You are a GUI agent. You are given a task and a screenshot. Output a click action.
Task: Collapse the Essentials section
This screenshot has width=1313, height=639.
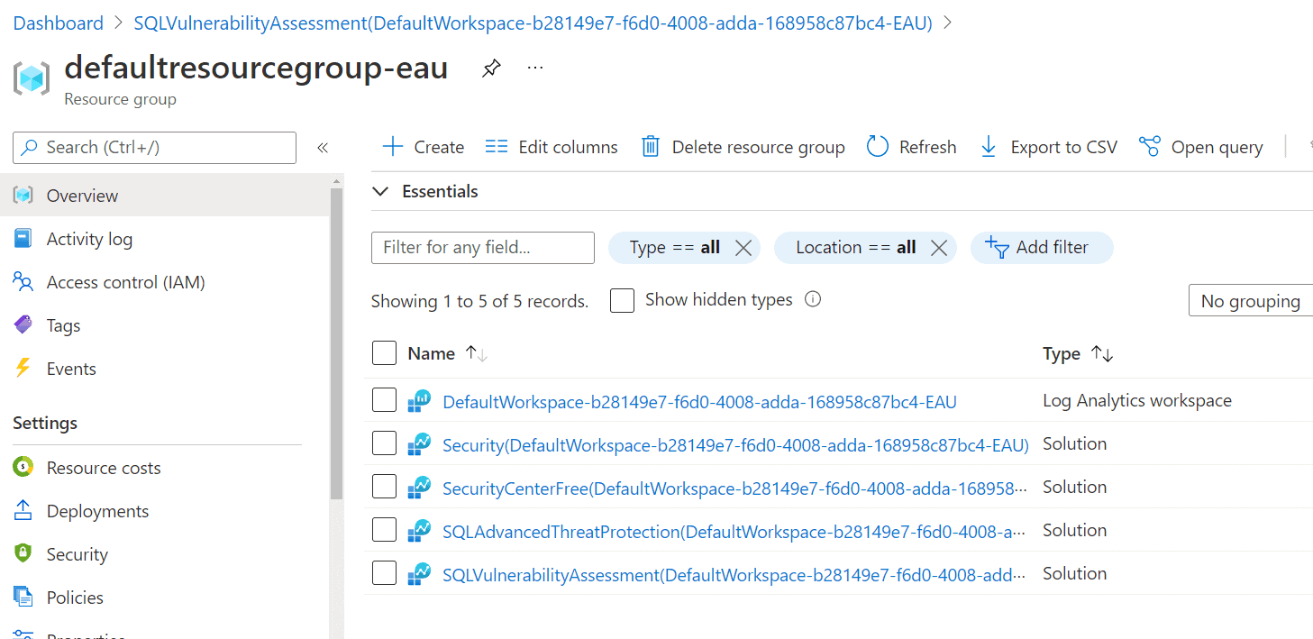[381, 192]
